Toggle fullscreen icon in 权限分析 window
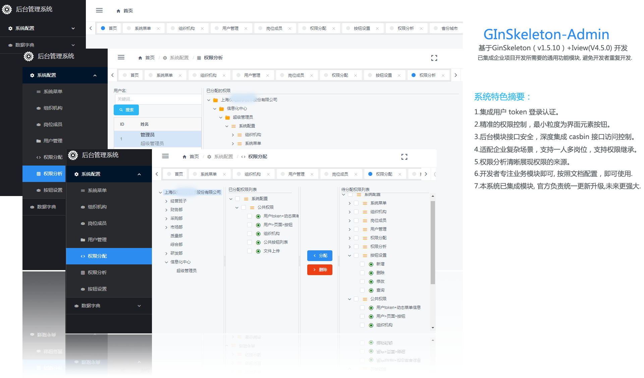This screenshot has height=378, width=644. 434,58
